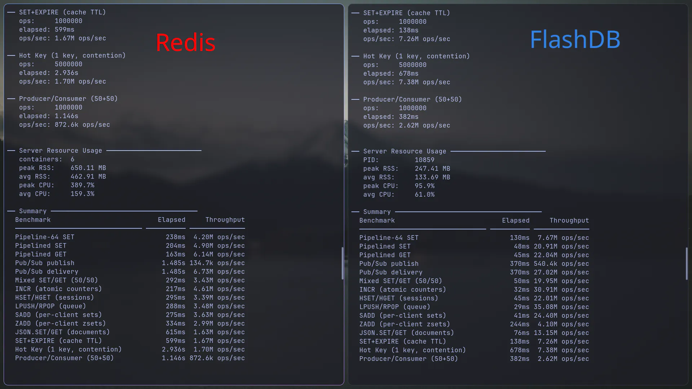Click FlashDB 'Throughput' column header

click(569, 220)
